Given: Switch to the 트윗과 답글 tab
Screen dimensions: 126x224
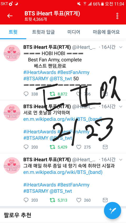Looking at the screenshot, I should (x=43, y=32).
